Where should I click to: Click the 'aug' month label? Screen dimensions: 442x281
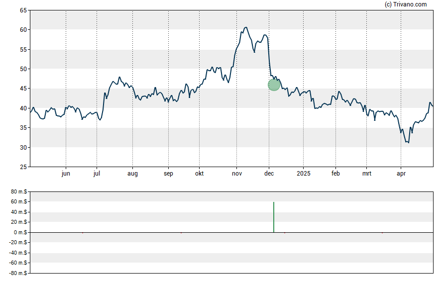pos(132,174)
